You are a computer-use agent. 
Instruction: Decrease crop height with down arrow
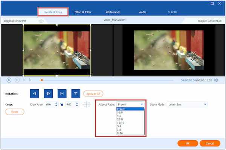click(77, 106)
